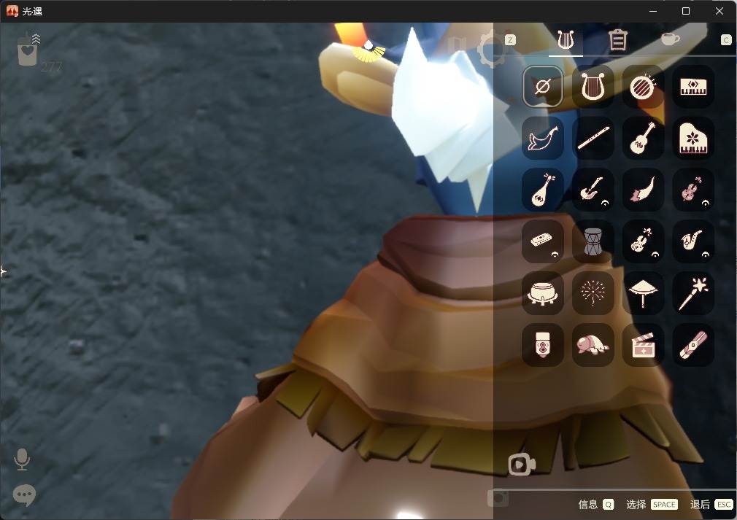Switch to the harp instruments tab

point(566,40)
